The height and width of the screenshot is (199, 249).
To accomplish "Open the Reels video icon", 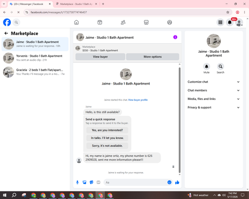I will click(100, 22).
